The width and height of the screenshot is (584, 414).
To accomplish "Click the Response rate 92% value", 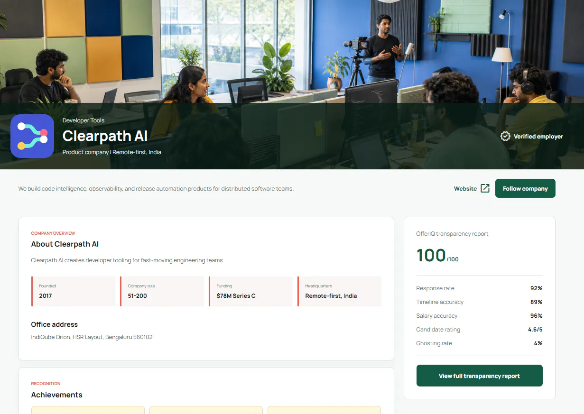I will 536,288.
